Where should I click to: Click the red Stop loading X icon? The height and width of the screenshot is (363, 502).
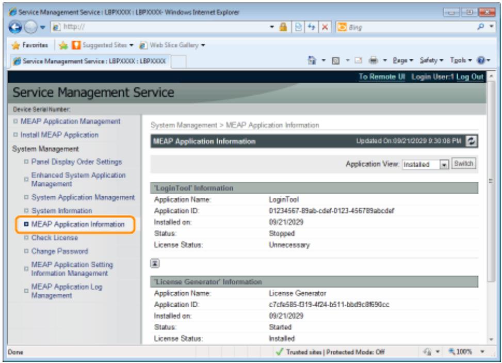[325, 27]
